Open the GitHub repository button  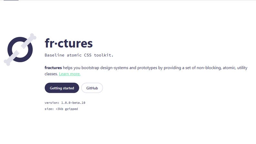[x=92, y=88]
